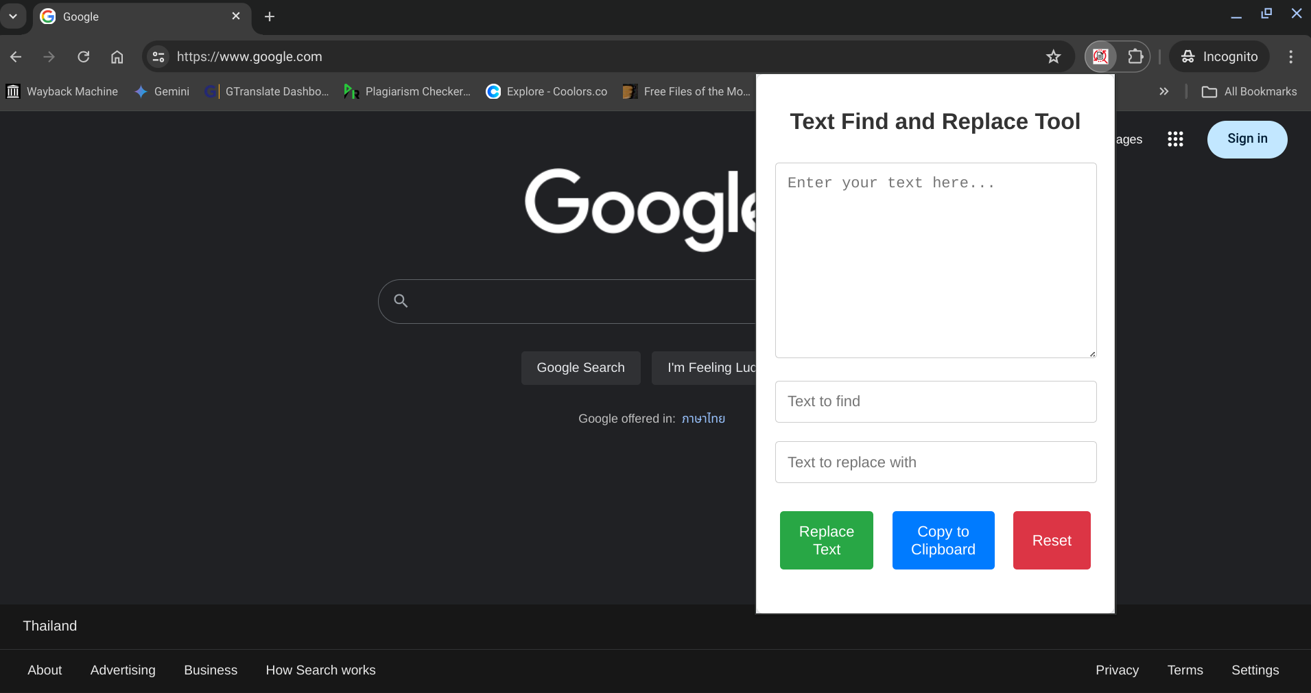1311x693 pixels.
Task: Click the Forward navigation arrow
Action: click(x=49, y=57)
